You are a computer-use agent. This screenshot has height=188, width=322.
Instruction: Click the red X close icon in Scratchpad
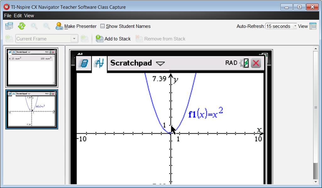tap(256, 63)
